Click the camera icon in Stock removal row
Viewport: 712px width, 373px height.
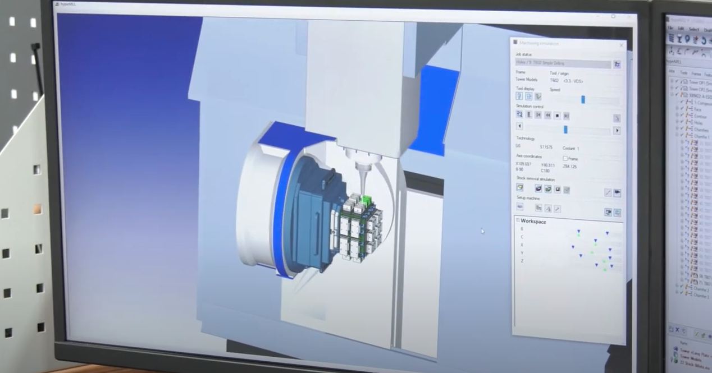point(617,193)
